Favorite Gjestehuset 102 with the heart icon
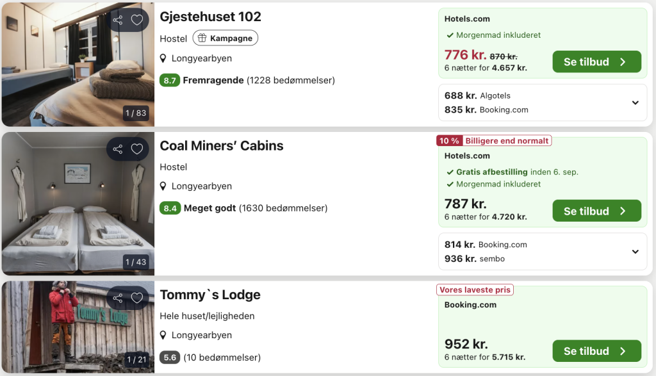Image resolution: width=656 pixels, height=376 pixels. pos(137,20)
